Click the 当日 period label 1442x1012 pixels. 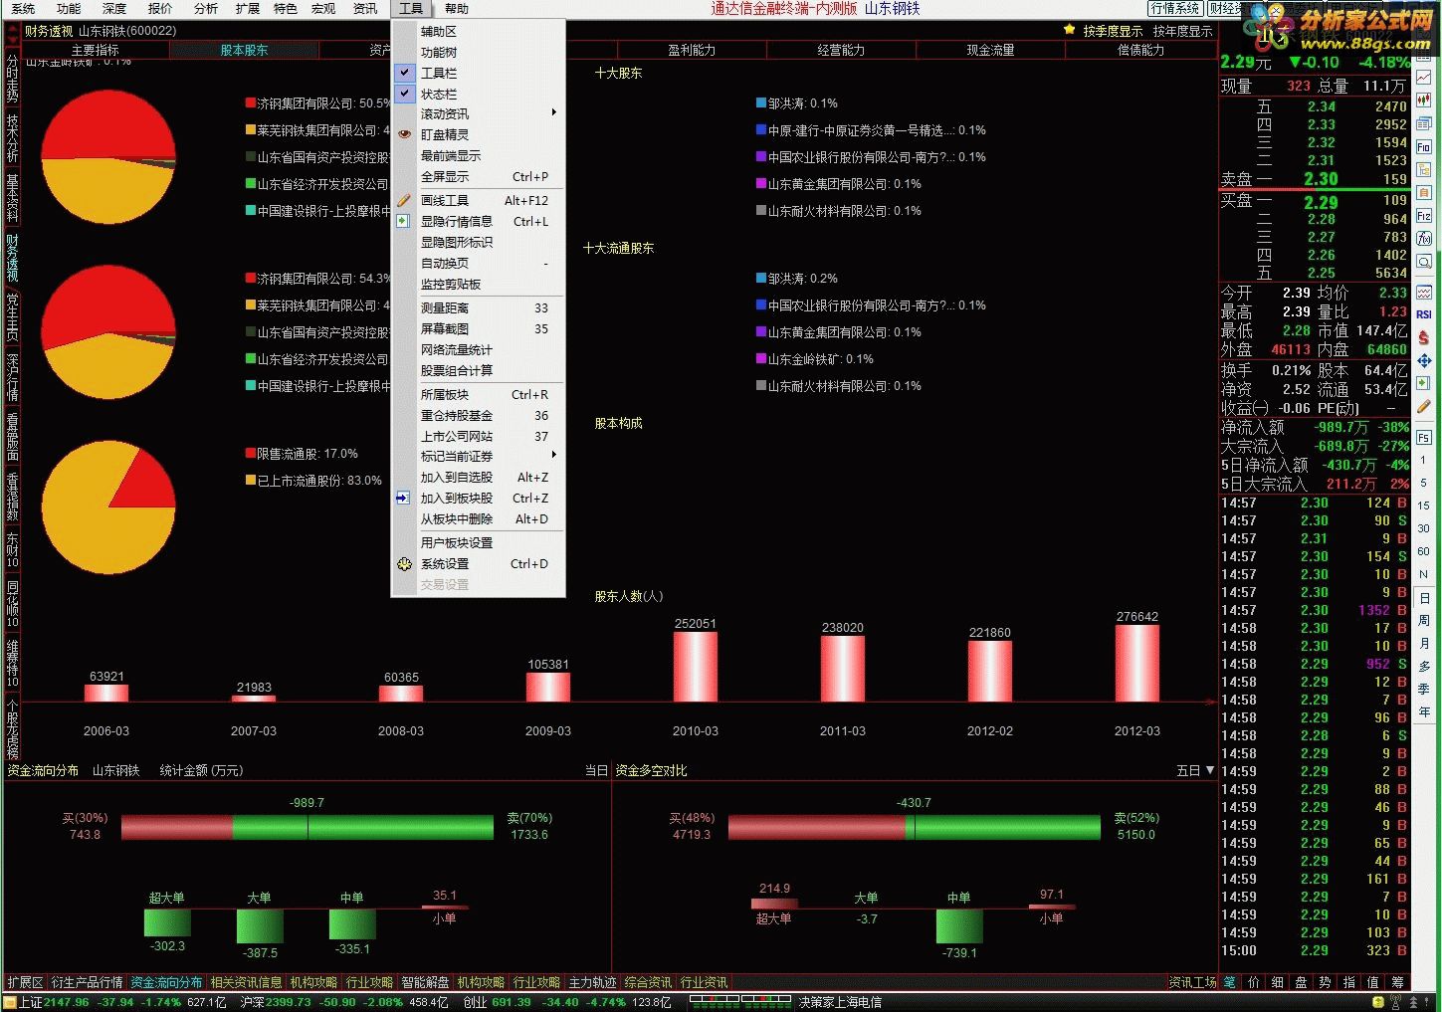click(x=596, y=770)
